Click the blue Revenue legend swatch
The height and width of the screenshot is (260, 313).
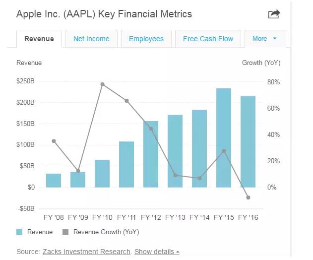[x=20, y=232]
